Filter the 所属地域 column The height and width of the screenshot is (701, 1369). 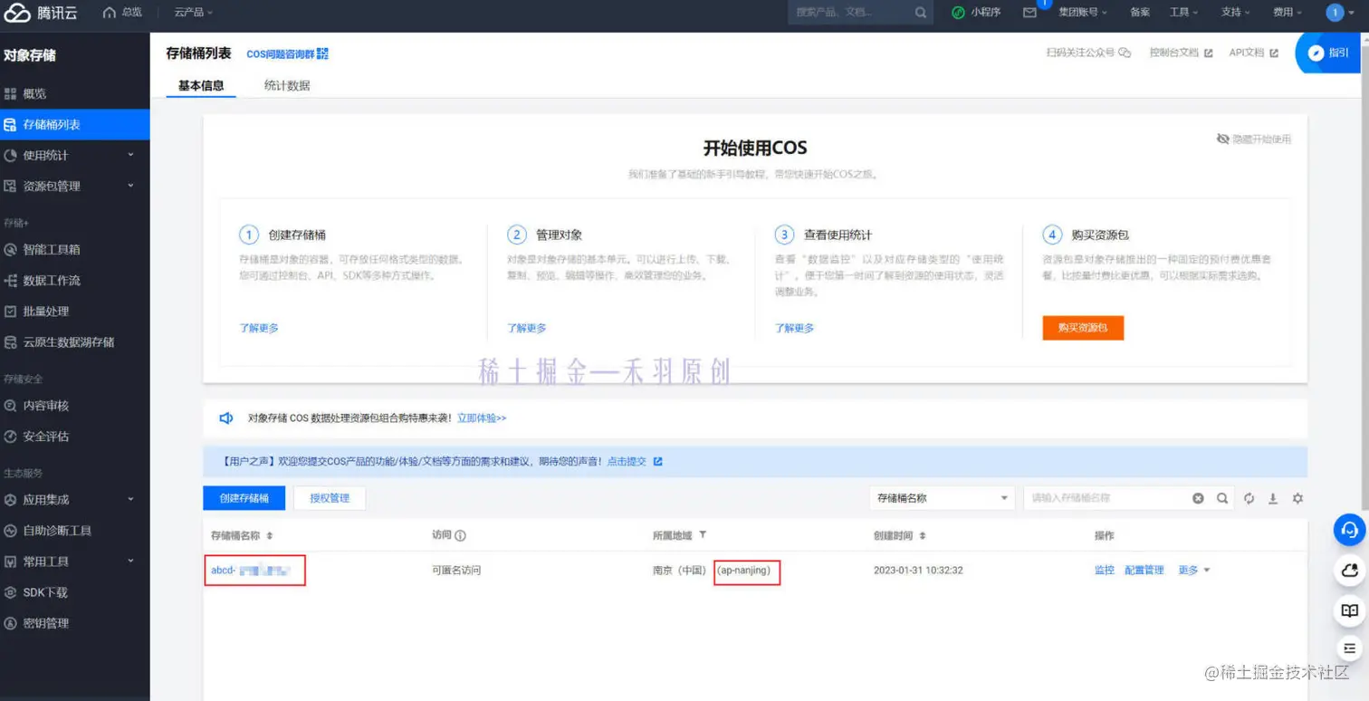(x=703, y=535)
